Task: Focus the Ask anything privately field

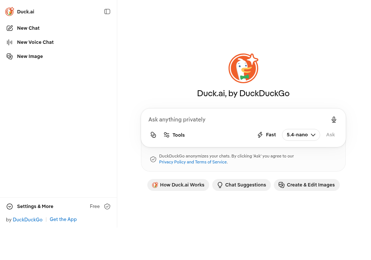Action: (237, 120)
